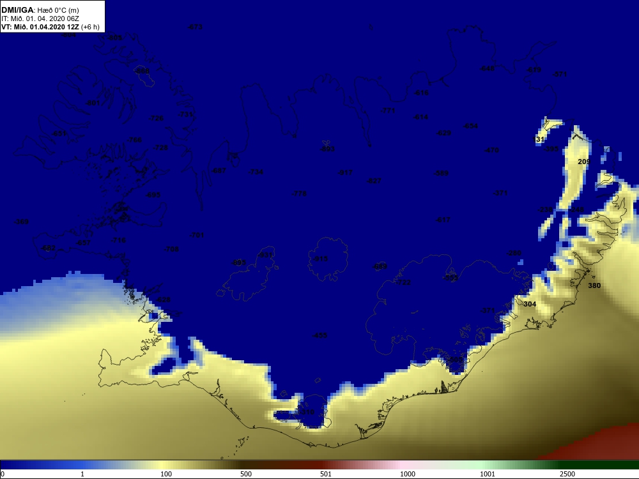The height and width of the screenshot is (479, 639).
Task: Select the 'VT: Mið. 01.04.2020 12Z (+6 h)' line
Action: coord(50,27)
